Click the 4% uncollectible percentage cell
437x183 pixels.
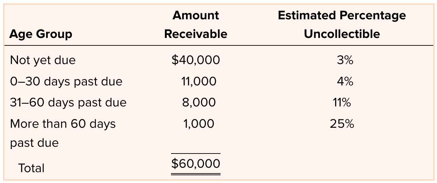click(345, 81)
